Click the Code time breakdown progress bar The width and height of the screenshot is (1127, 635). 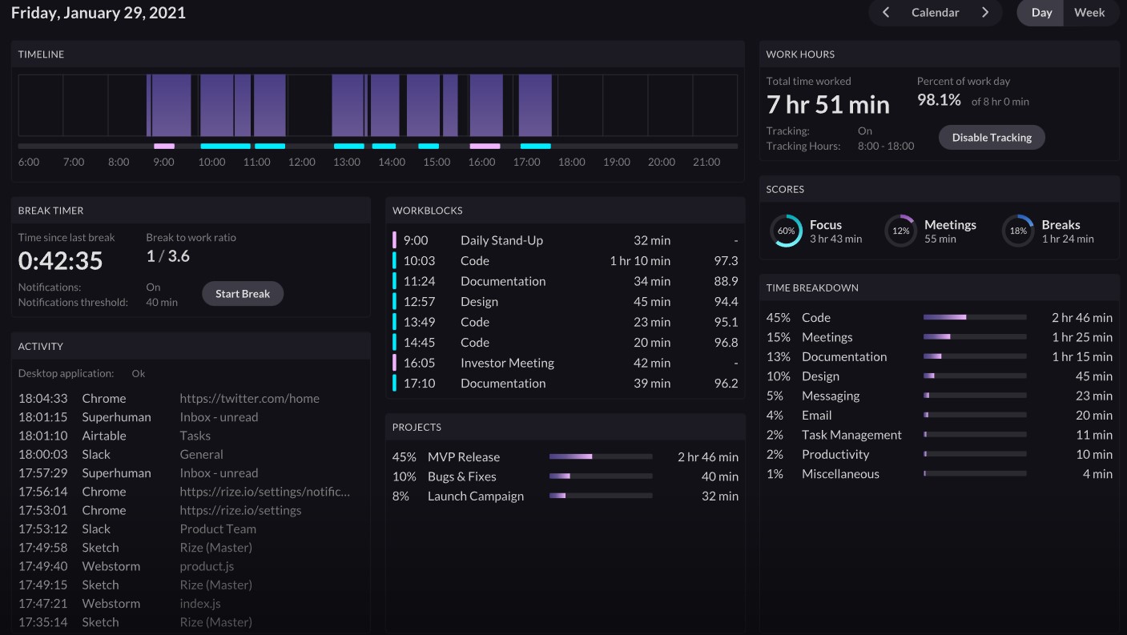pyautogui.click(x=974, y=318)
